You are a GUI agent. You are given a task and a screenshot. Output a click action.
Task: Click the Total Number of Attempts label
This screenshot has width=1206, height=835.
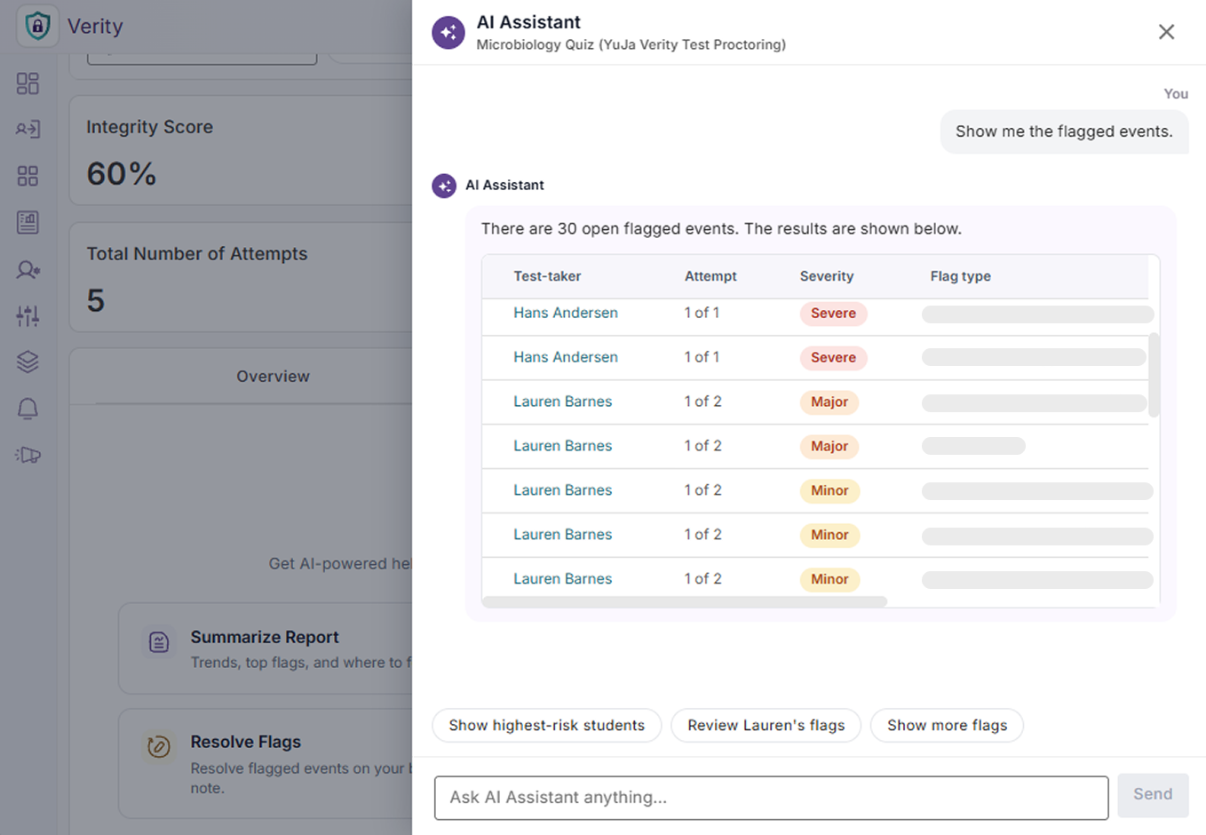(197, 254)
